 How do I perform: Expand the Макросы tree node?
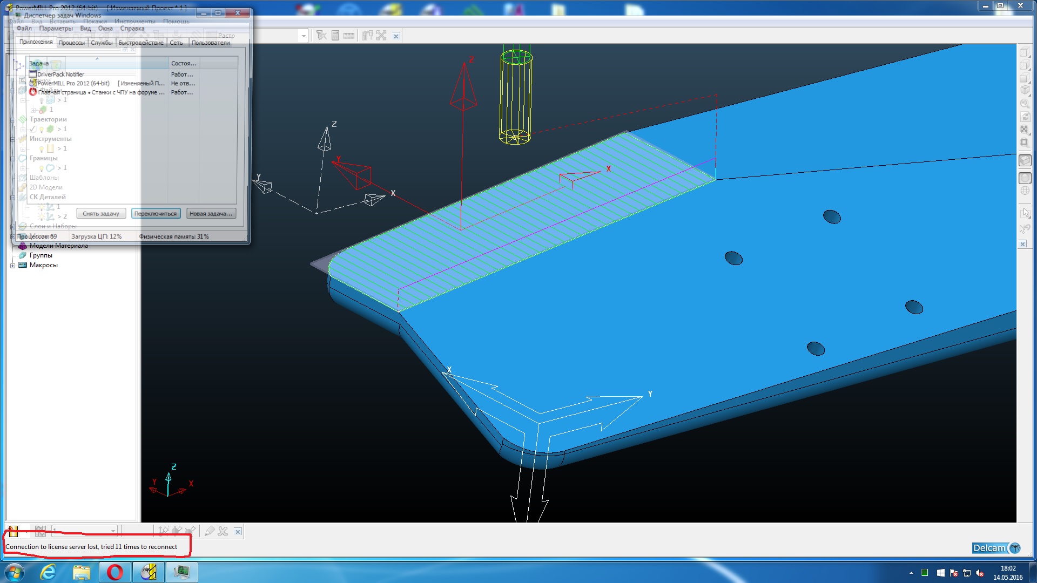pos(13,266)
